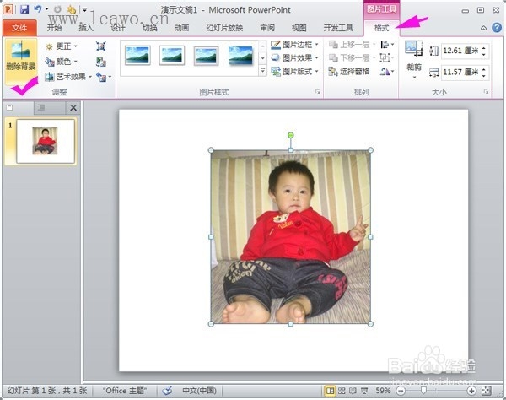Click the Redo icon in Quick Access
Screen dimensions: 506x400
[x=57, y=9]
